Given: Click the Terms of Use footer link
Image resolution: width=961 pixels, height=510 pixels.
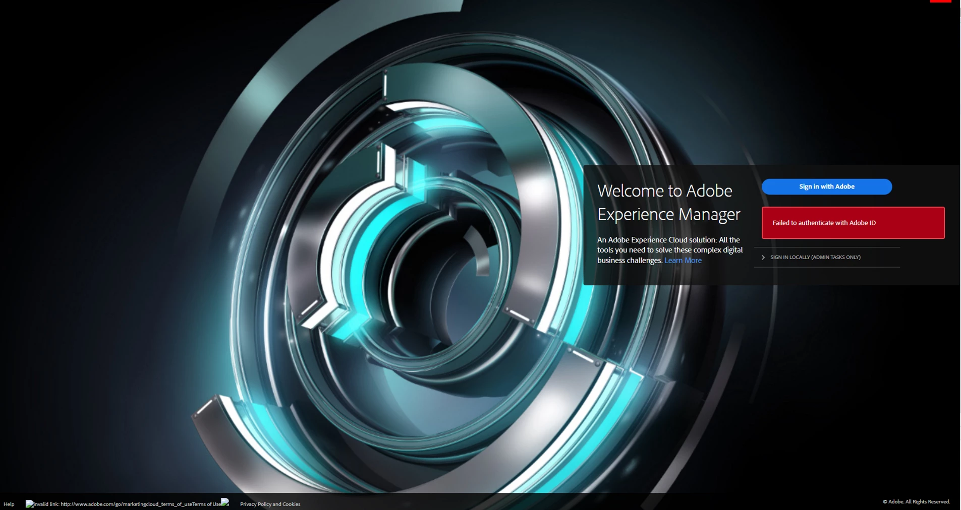Looking at the screenshot, I should (x=207, y=504).
